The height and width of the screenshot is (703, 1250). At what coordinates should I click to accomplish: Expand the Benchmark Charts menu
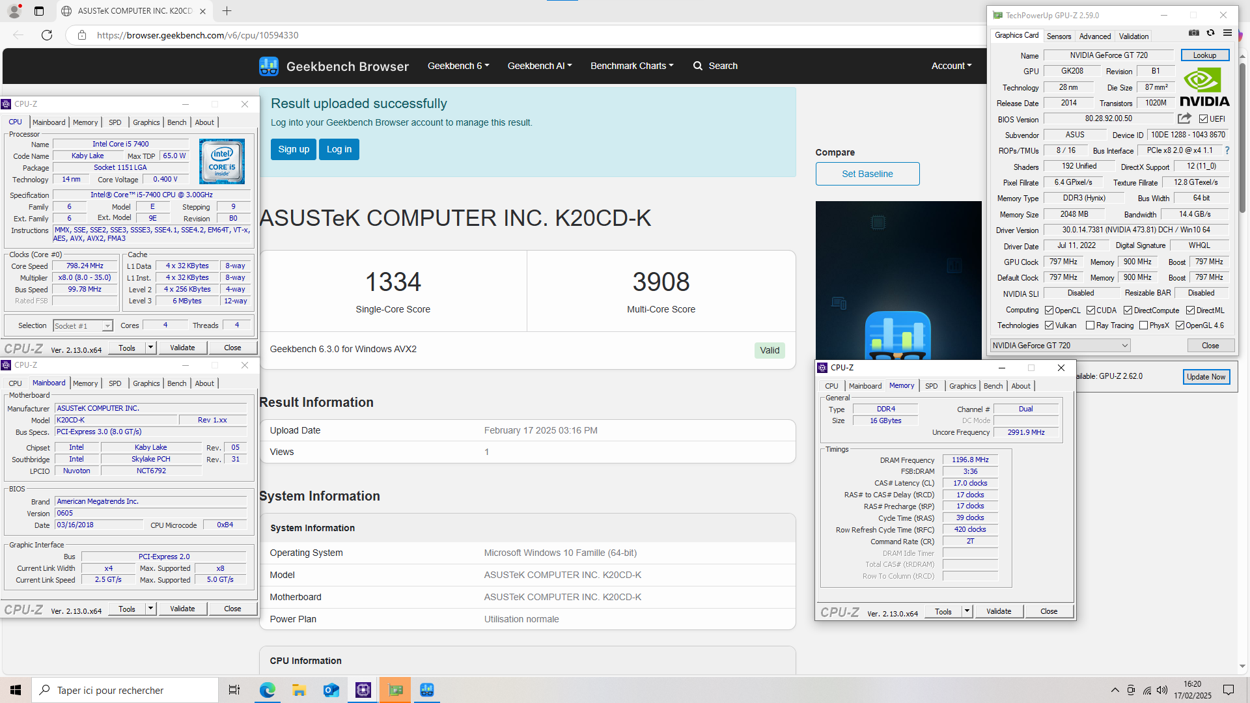(x=632, y=66)
